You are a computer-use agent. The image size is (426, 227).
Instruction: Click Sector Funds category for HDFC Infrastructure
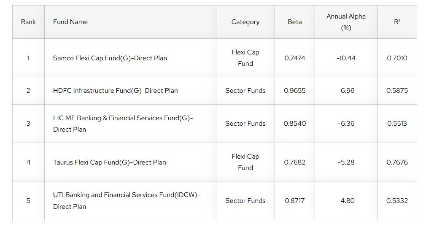click(x=245, y=91)
